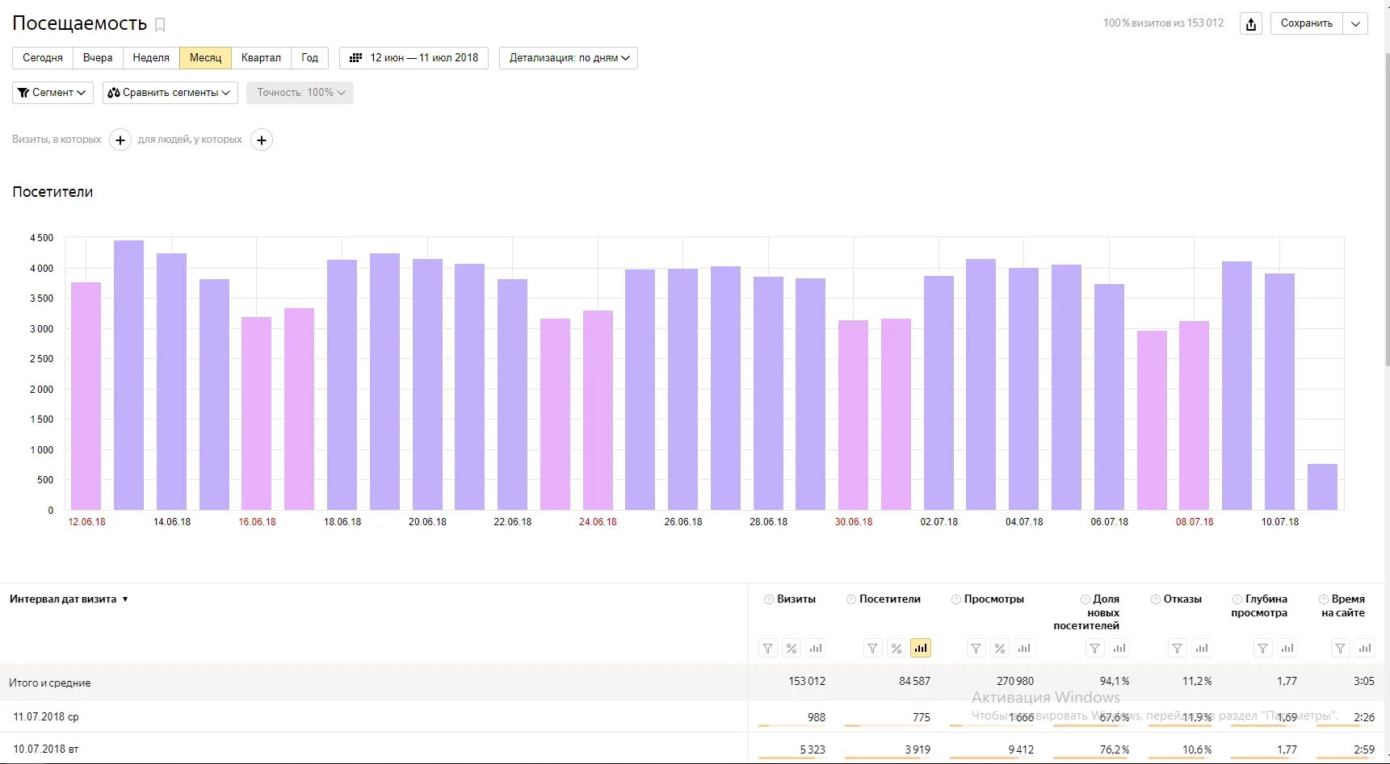Viewport: 1390px width, 764px height.
Task: Click the pink bar for 30.06.18
Action: pos(853,415)
